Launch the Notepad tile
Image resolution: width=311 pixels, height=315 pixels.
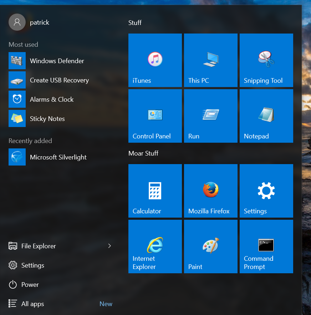(266, 116)
